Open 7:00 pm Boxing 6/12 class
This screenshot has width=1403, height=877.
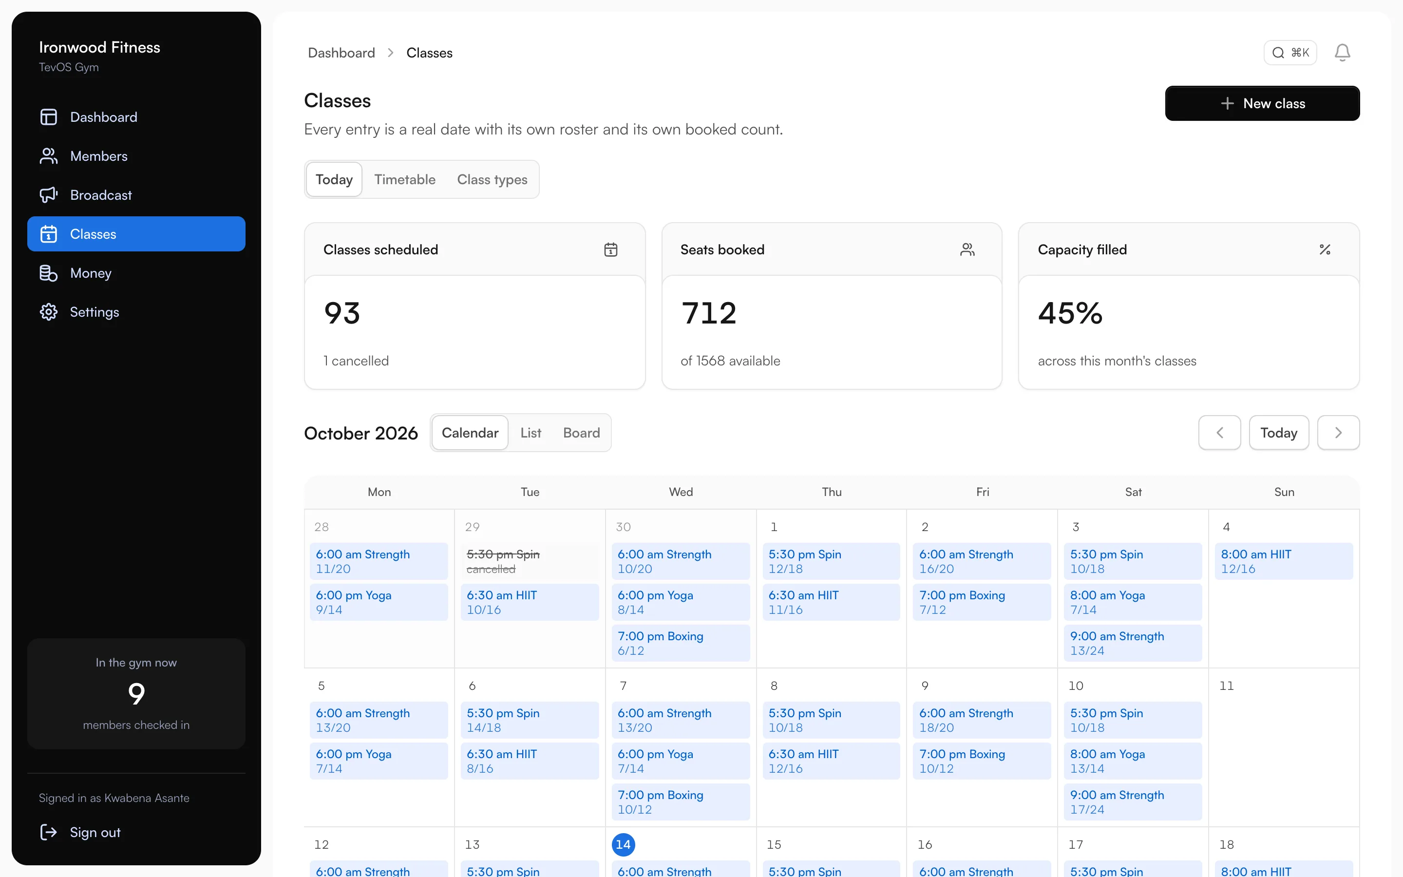tap(681, 643)
